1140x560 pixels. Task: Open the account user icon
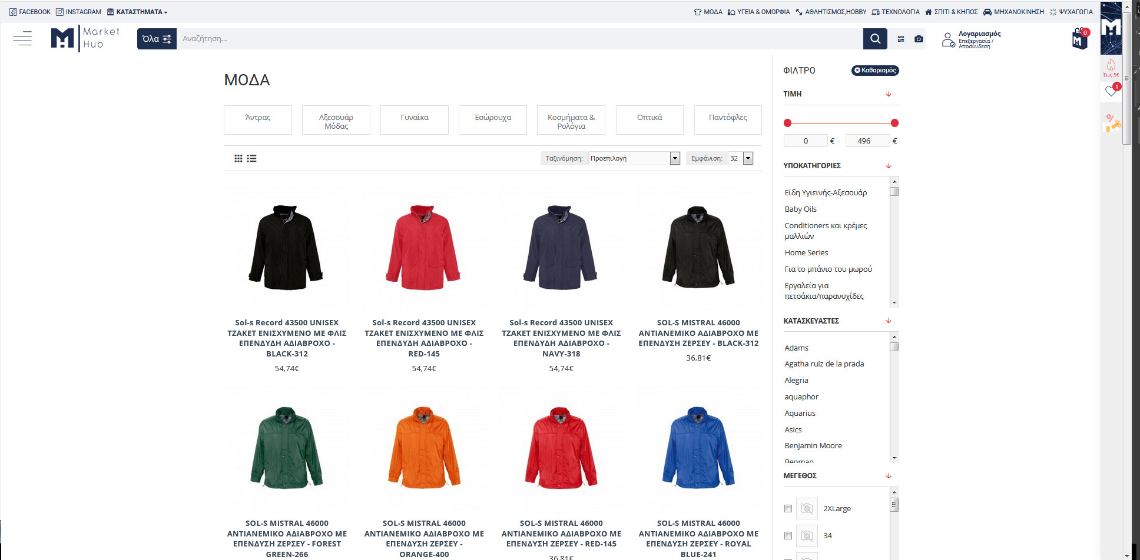pyautogui.click(x=948, y=39)
